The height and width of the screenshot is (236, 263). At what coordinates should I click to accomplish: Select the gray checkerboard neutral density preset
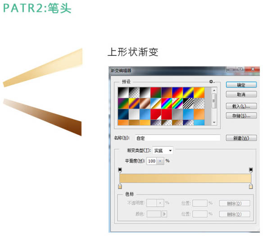click(199, 103)
